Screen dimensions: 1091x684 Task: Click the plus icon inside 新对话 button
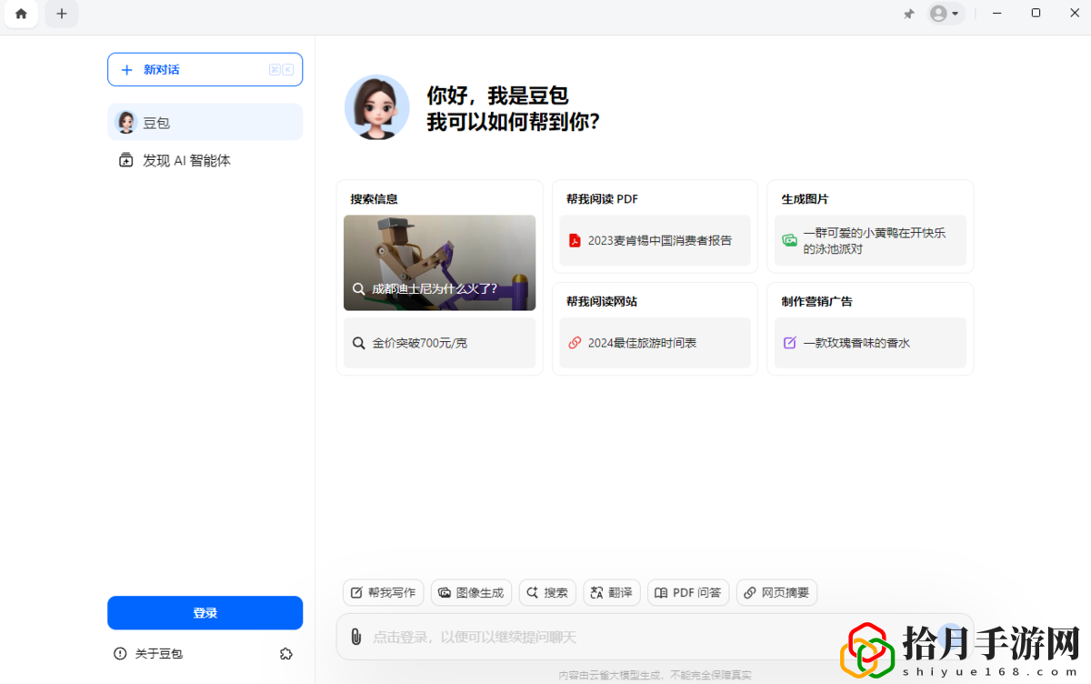127,69
